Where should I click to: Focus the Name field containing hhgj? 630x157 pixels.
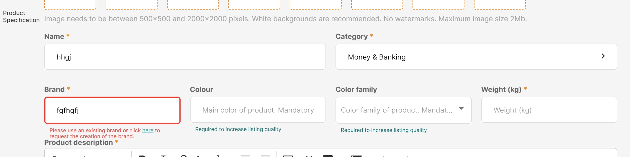(185, 57)
